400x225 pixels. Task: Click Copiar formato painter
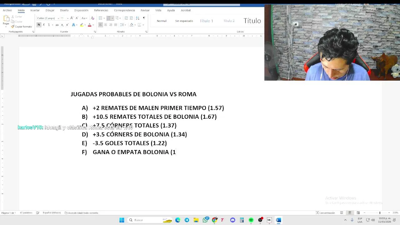pos(22,27)
